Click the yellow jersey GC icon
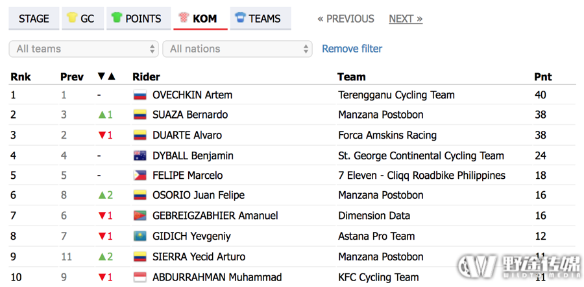The height and width of the screenshot is (287, 584). (72, 17)
